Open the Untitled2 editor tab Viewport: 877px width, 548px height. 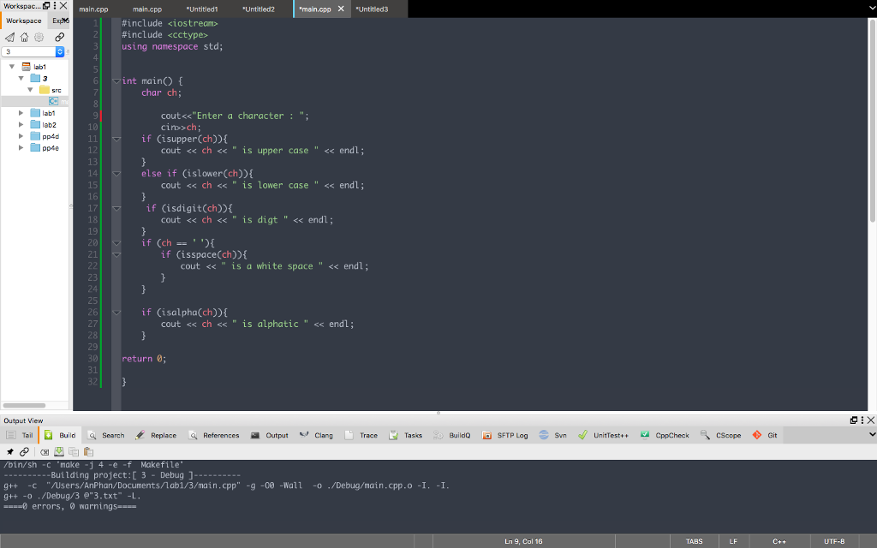coord(257,9)
